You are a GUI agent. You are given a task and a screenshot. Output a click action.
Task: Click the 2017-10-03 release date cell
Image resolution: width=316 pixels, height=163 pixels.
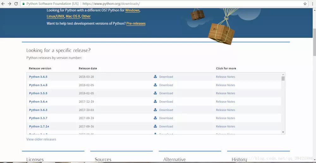86,110
